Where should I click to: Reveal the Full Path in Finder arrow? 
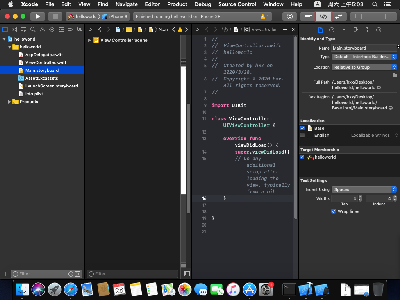(x=379, y=87)
